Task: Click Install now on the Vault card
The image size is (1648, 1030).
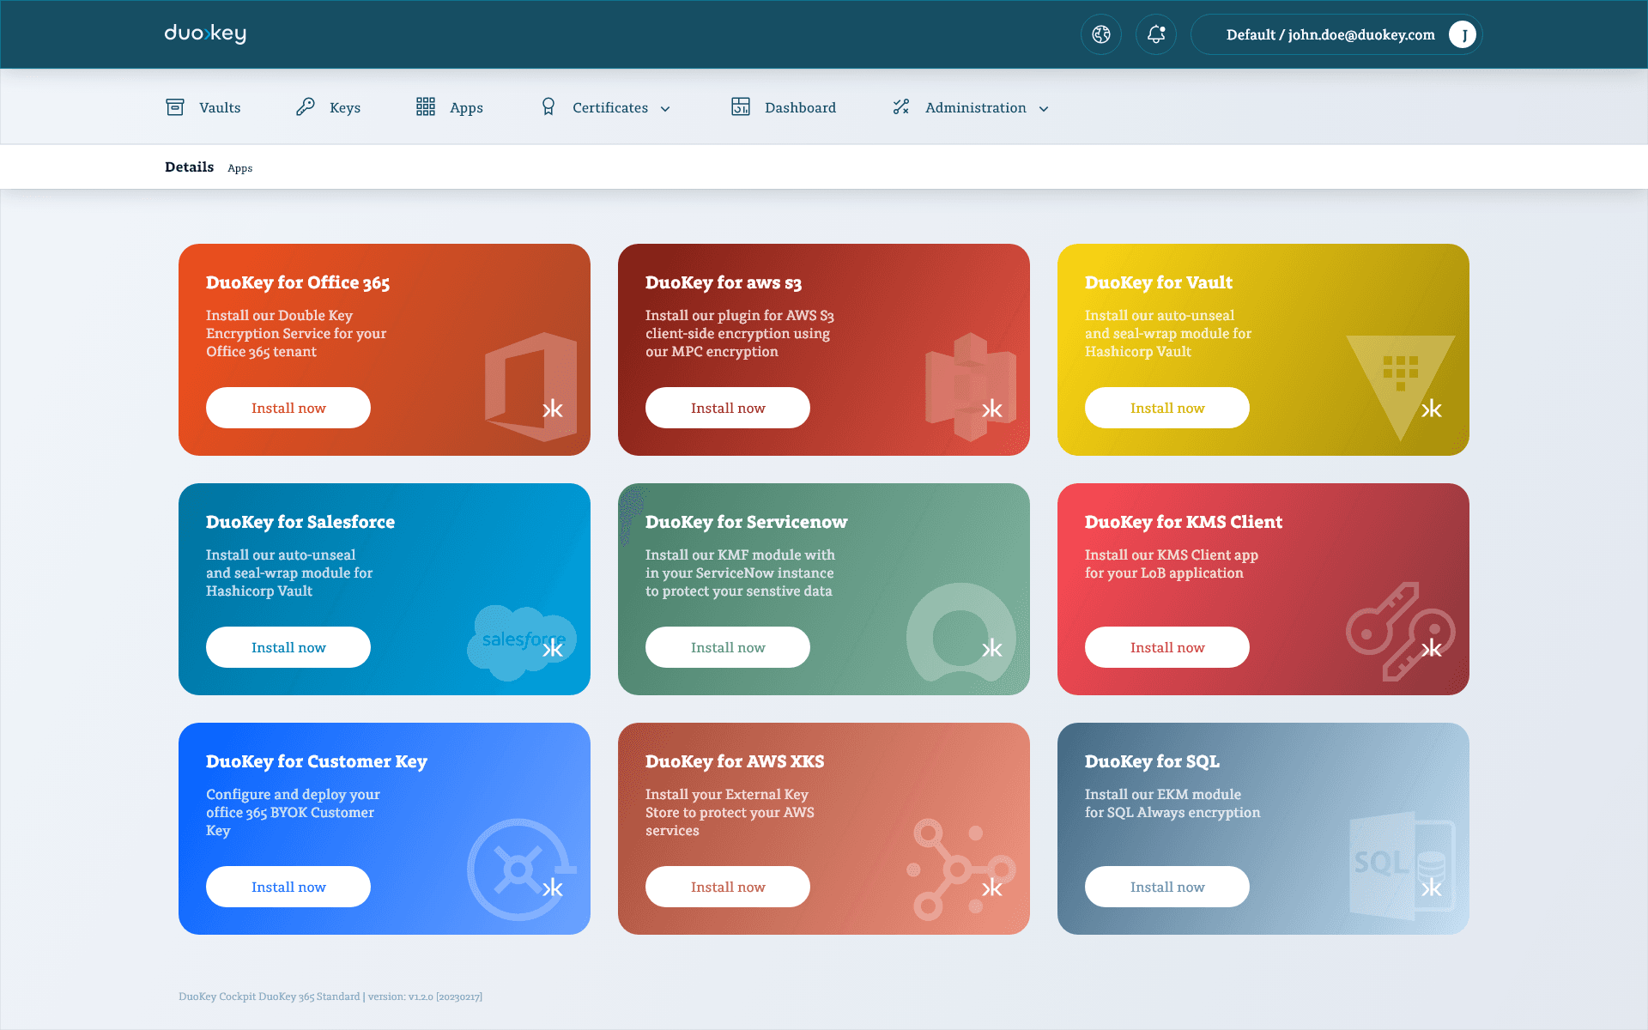Action: [1167, 408]
